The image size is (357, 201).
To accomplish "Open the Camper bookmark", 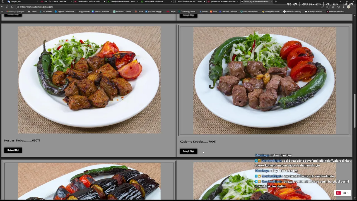I will [171, 11].
